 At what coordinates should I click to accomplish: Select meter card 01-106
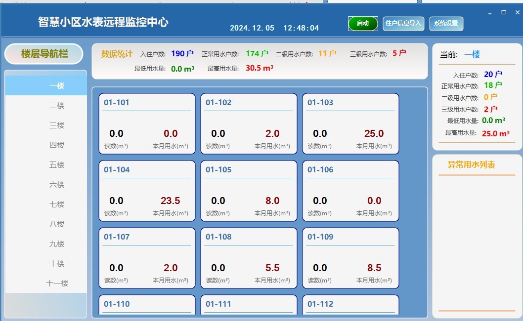click(x=350, y=191)
